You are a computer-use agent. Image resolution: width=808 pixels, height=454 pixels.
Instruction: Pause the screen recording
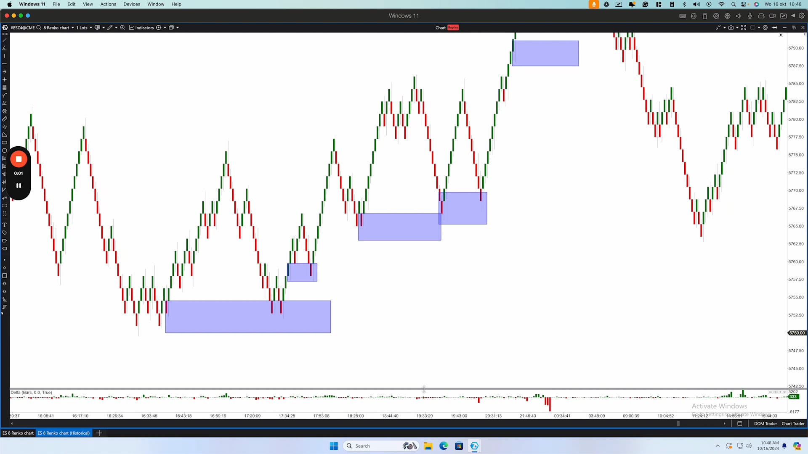pos(19,185)
